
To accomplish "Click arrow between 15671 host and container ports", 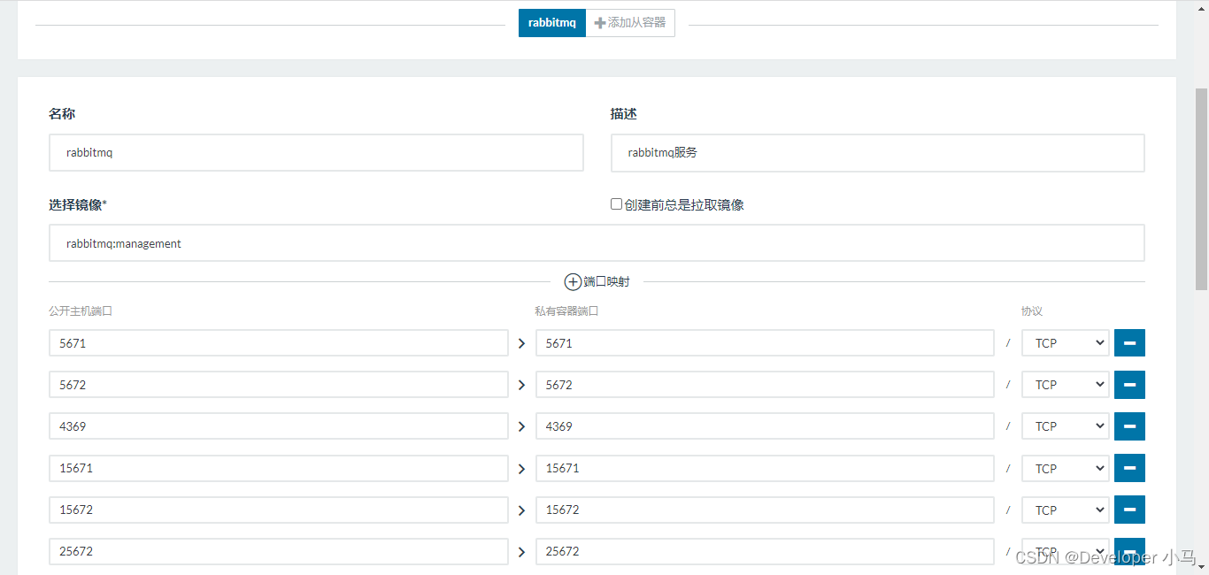I will [x=521, y=468].
